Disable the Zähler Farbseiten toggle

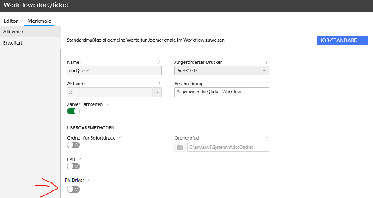(x=73, y=111)
